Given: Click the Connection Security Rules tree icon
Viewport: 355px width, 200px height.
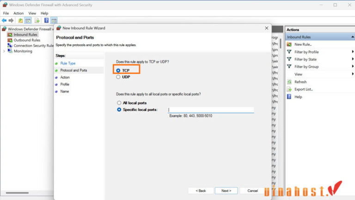Looking at the screenshot, I should [x=10, y=45].
